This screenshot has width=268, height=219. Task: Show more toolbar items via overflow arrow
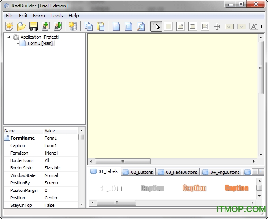pos(262,26)
